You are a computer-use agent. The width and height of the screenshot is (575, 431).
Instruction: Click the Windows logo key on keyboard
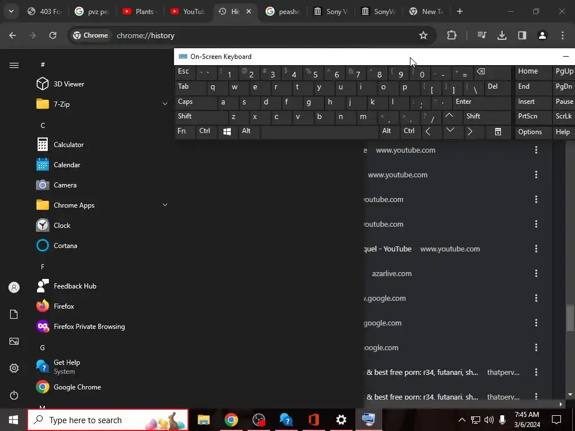(227, 132)
